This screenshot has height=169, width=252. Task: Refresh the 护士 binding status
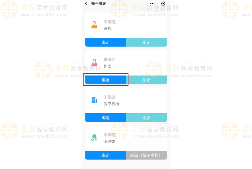[146, 80]
